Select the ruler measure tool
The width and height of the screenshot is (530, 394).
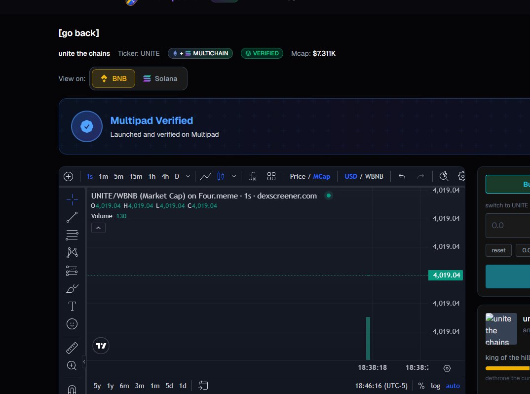coord(72,348)
